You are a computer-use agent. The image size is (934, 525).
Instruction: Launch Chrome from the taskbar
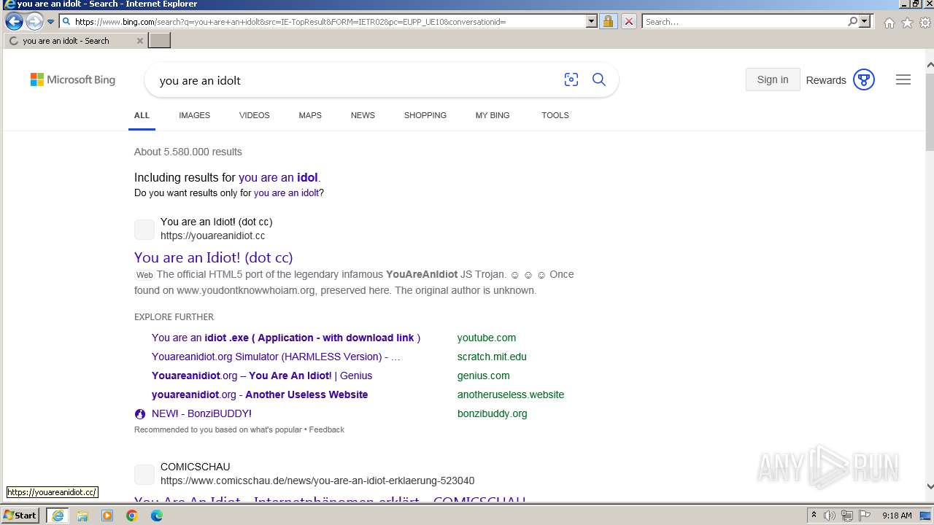[132, 516]
